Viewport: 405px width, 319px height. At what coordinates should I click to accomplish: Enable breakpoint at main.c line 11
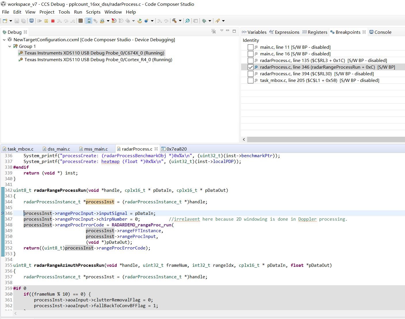[251, 47]
